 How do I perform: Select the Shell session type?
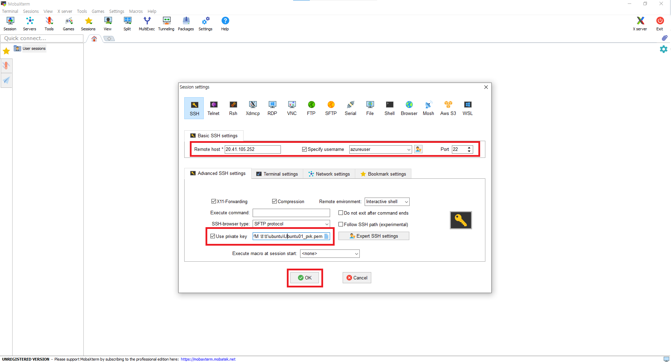pos(389,108)
